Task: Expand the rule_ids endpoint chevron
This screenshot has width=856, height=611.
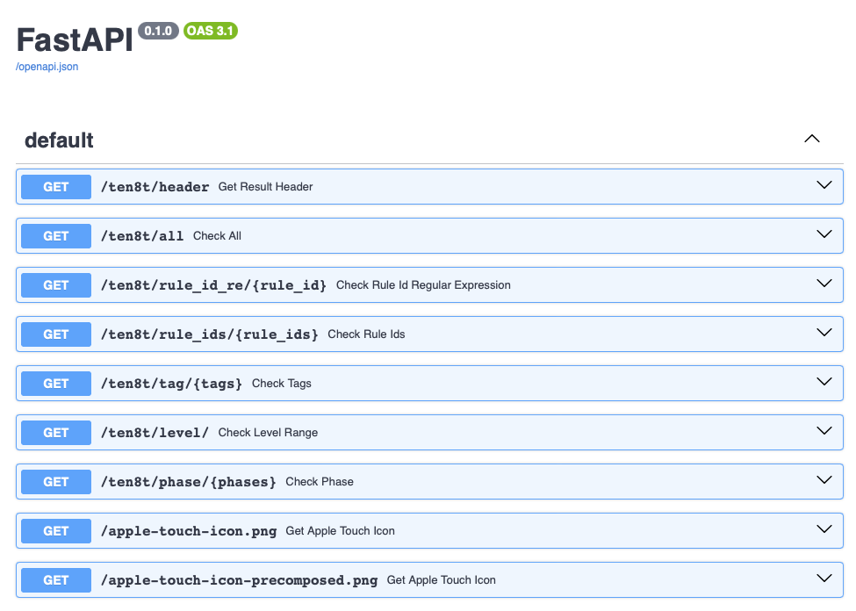Action: 824,333
